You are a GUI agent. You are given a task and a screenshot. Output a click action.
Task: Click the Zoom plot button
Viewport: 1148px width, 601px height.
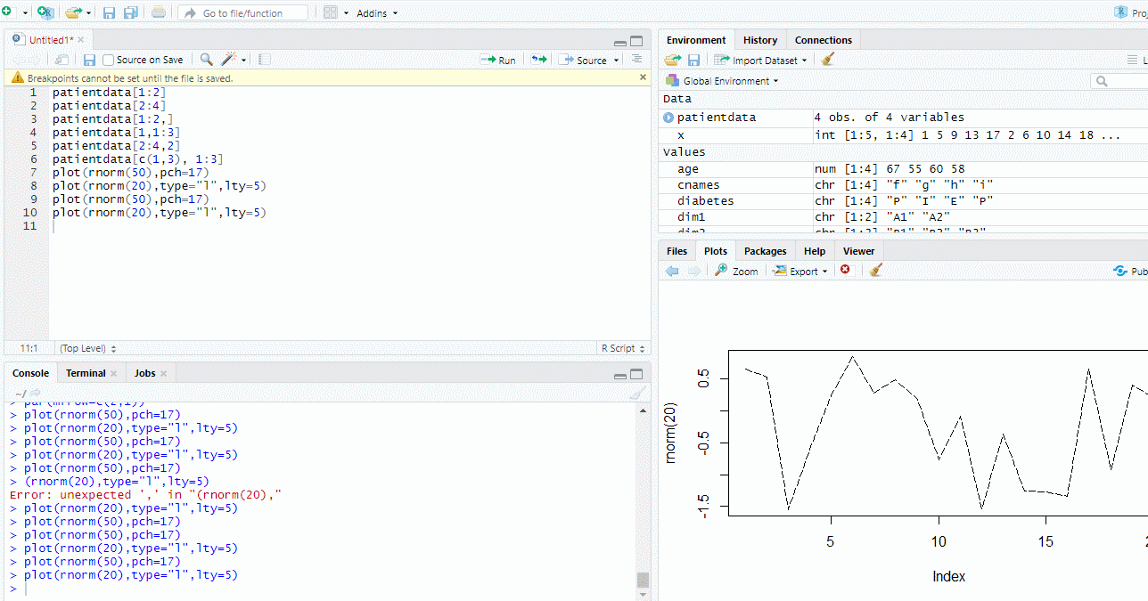click(736, 271)
